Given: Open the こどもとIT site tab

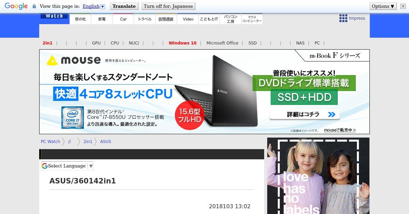Looking at the screenshot, I should coord(209,19).
